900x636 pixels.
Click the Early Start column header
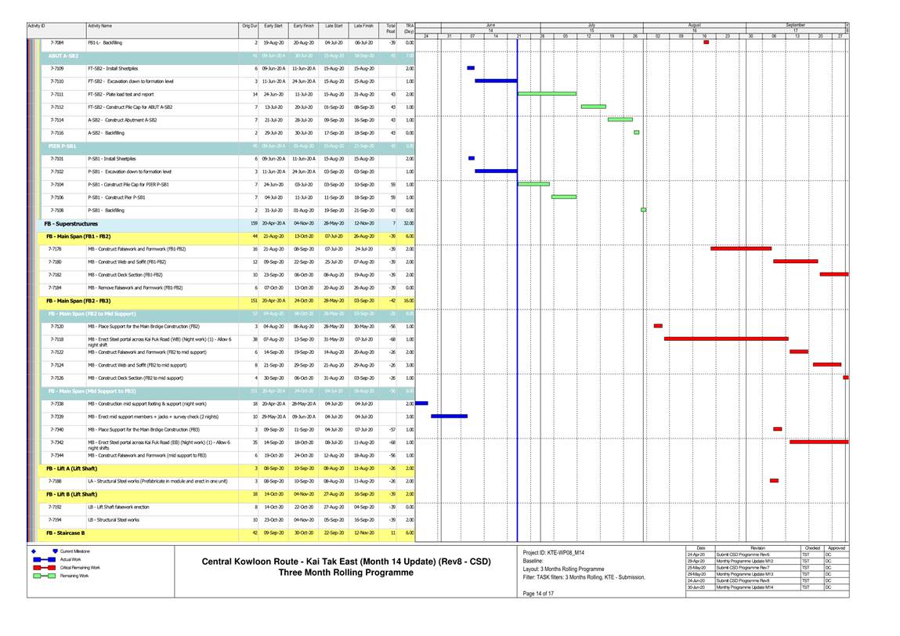273,26
